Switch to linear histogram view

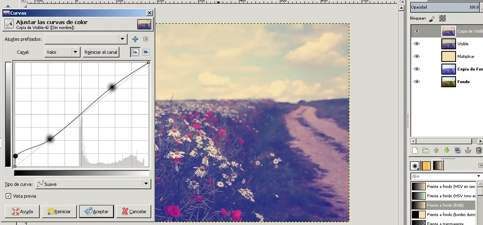(x=135, y=52)
